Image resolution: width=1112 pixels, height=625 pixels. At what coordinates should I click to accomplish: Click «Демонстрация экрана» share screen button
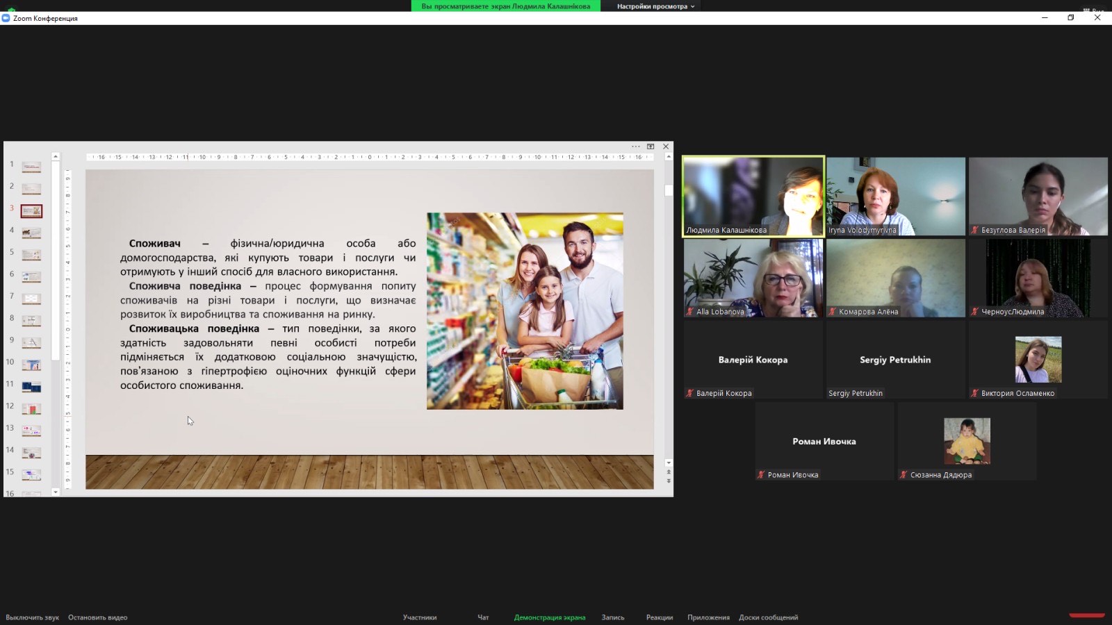click(550, 617)
